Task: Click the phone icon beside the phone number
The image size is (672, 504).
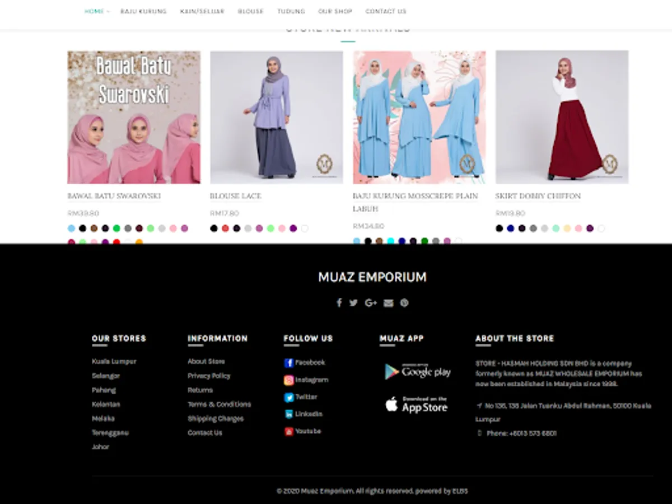Action: (x=479, y=433)
